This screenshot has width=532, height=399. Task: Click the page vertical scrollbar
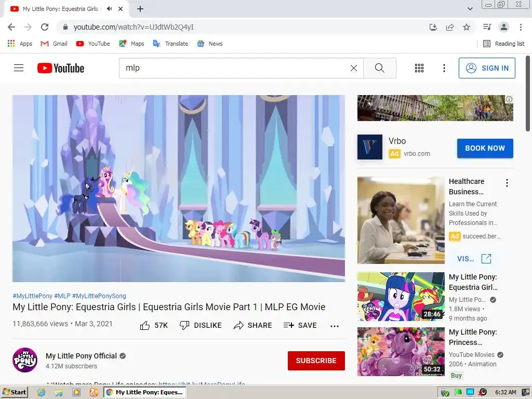pos(528,94)
